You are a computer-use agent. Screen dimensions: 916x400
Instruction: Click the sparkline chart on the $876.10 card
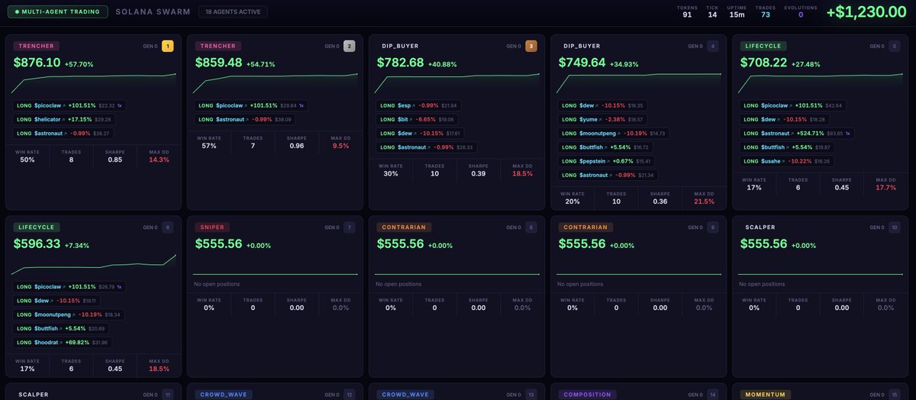[95, 84]
